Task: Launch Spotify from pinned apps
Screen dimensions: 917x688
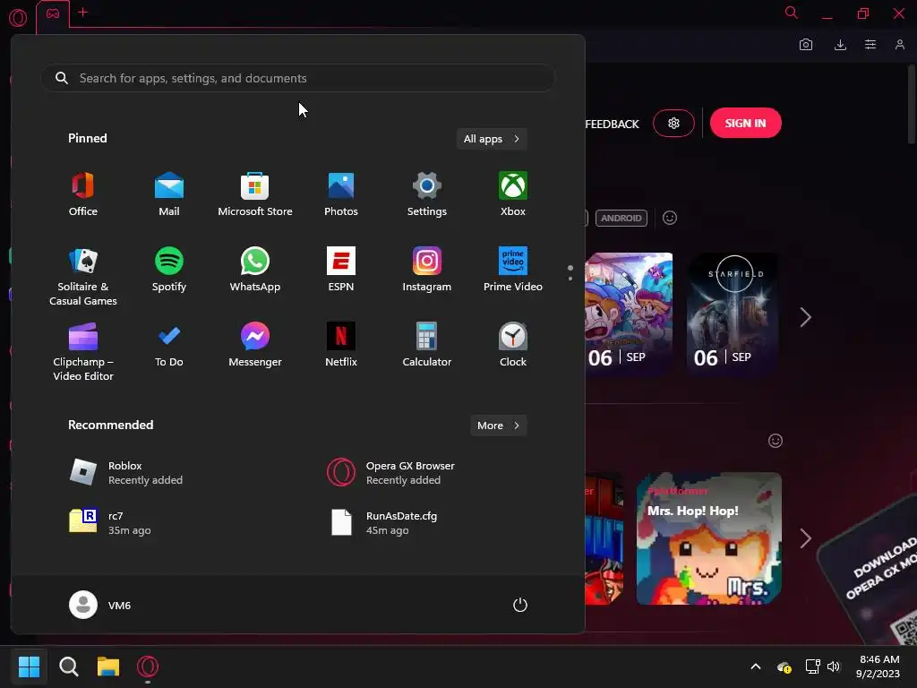Action: pyautogui.click(x=169, y=271)
